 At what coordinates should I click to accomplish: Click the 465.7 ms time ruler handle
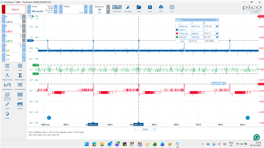[139, 125]
